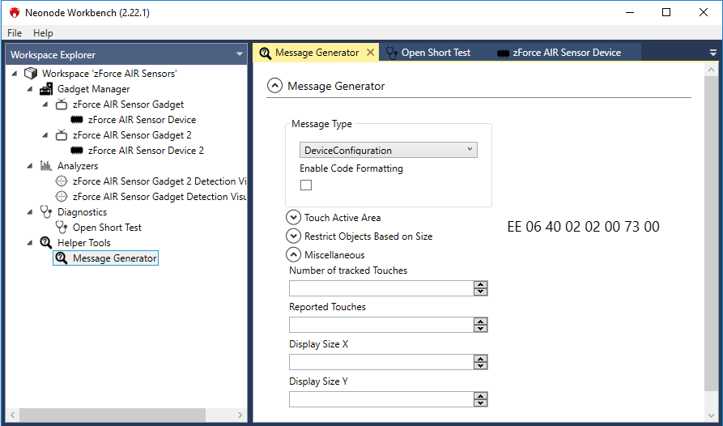Expand Restrict Objects Based on Size

pyautogui.click(x=293, y=236)
